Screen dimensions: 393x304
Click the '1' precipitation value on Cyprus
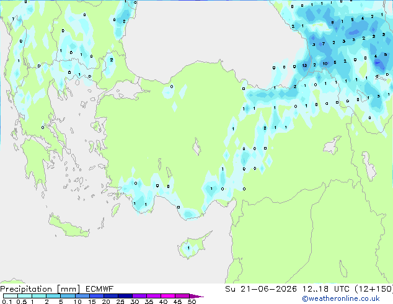(x=188, y=248)
